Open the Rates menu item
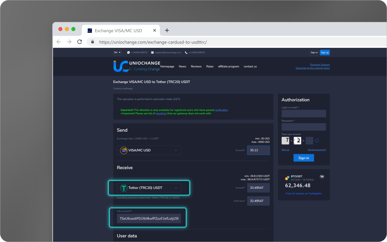 pos(210,66)
